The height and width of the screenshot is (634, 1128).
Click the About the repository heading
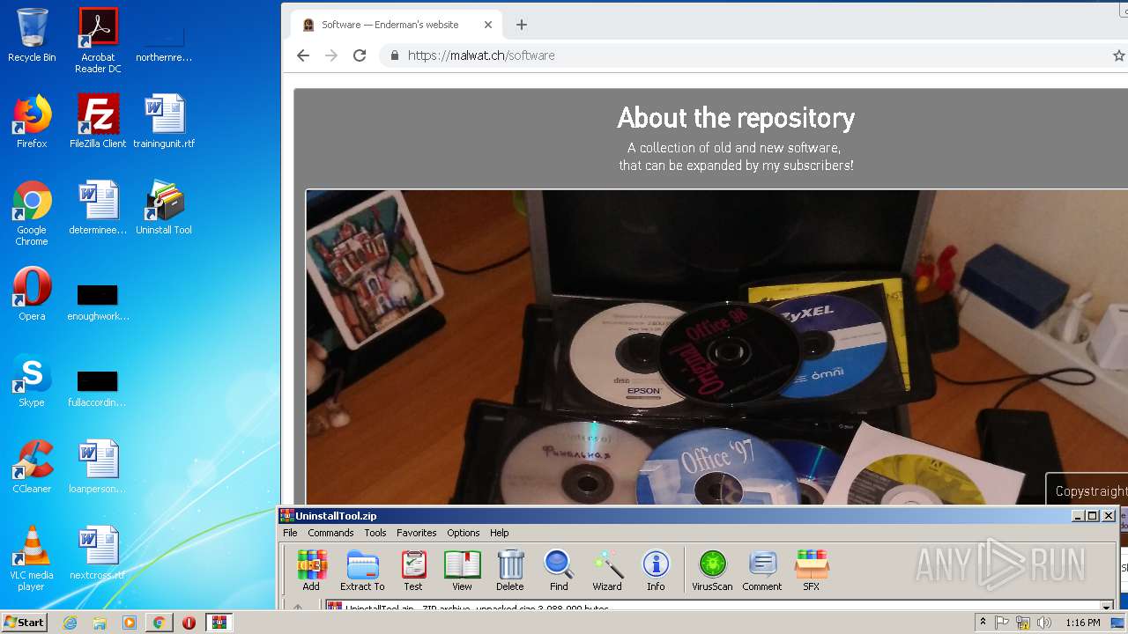click(736, 118)
